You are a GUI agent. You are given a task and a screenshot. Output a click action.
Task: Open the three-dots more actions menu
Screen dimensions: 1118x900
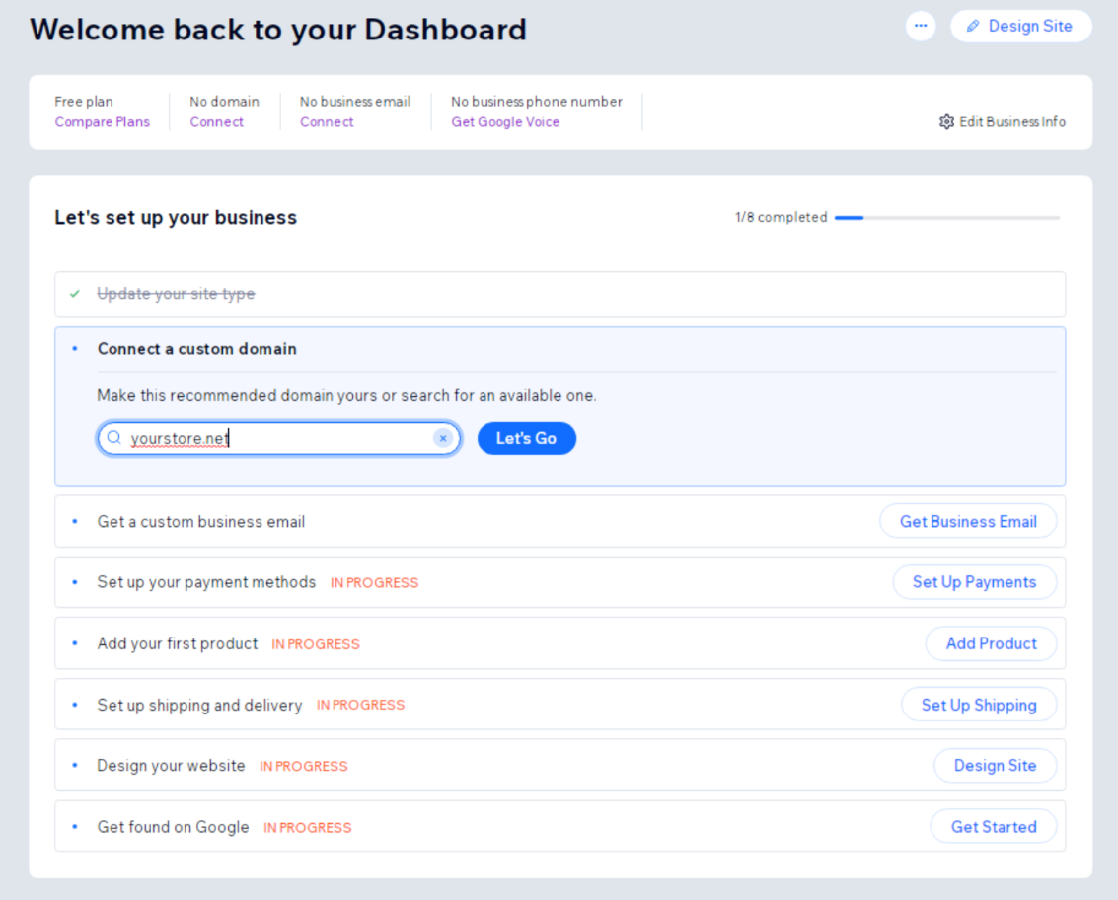[921, 26]
